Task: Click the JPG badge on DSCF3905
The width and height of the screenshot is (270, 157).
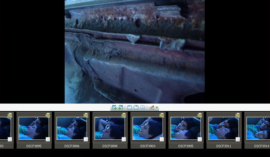Action: tap(200, 115)
